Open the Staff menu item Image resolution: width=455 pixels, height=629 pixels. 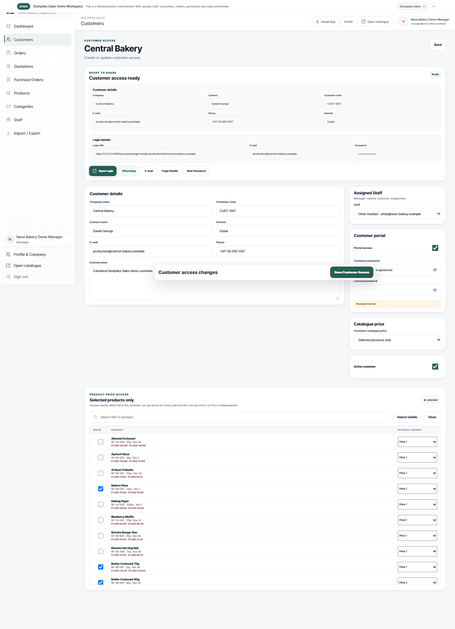pyautogui.click(x=38, y=120)
